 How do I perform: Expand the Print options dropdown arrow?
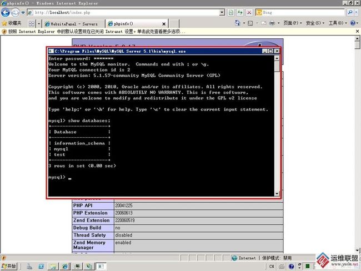click(x=278, y=23)
